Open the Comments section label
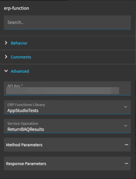This screenshot has height=179, width=136. click(x=21, y=57)
